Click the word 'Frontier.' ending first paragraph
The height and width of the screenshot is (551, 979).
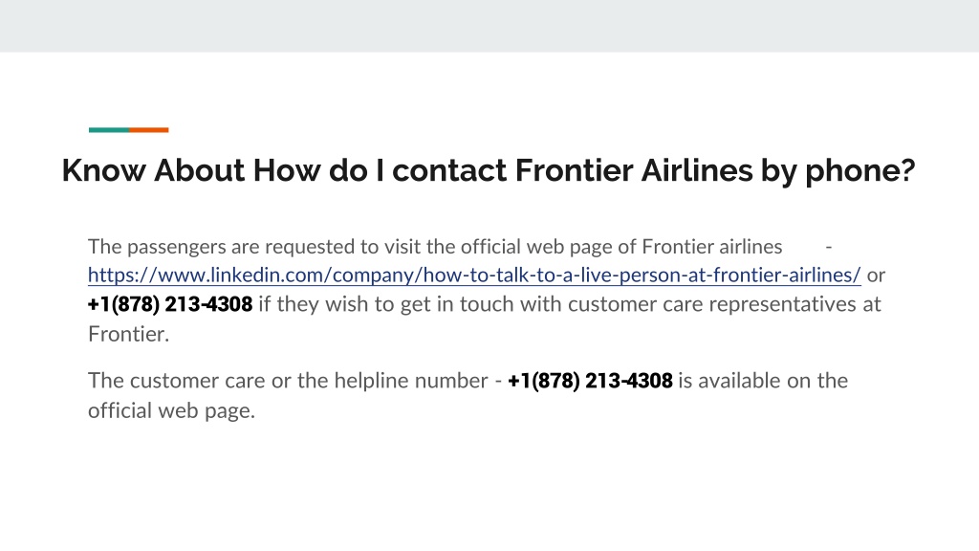[129, 334]
